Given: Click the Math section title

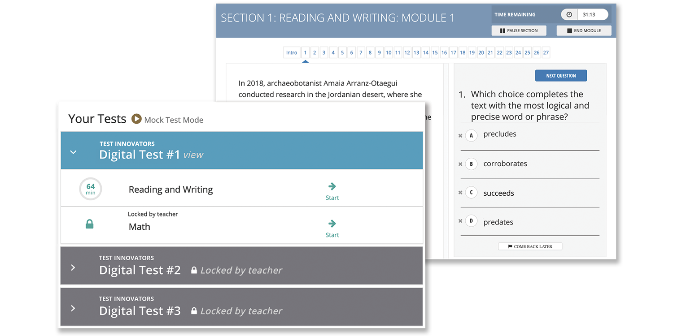Looking at the screenshot, I should coord(140,227).
